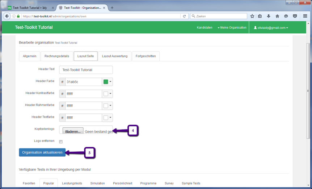This screenshot has width=312, height=189.
Task: Expand the Header Textfarbe dropdown arrow
Action: pyautogui.click(x=110, y=118)
